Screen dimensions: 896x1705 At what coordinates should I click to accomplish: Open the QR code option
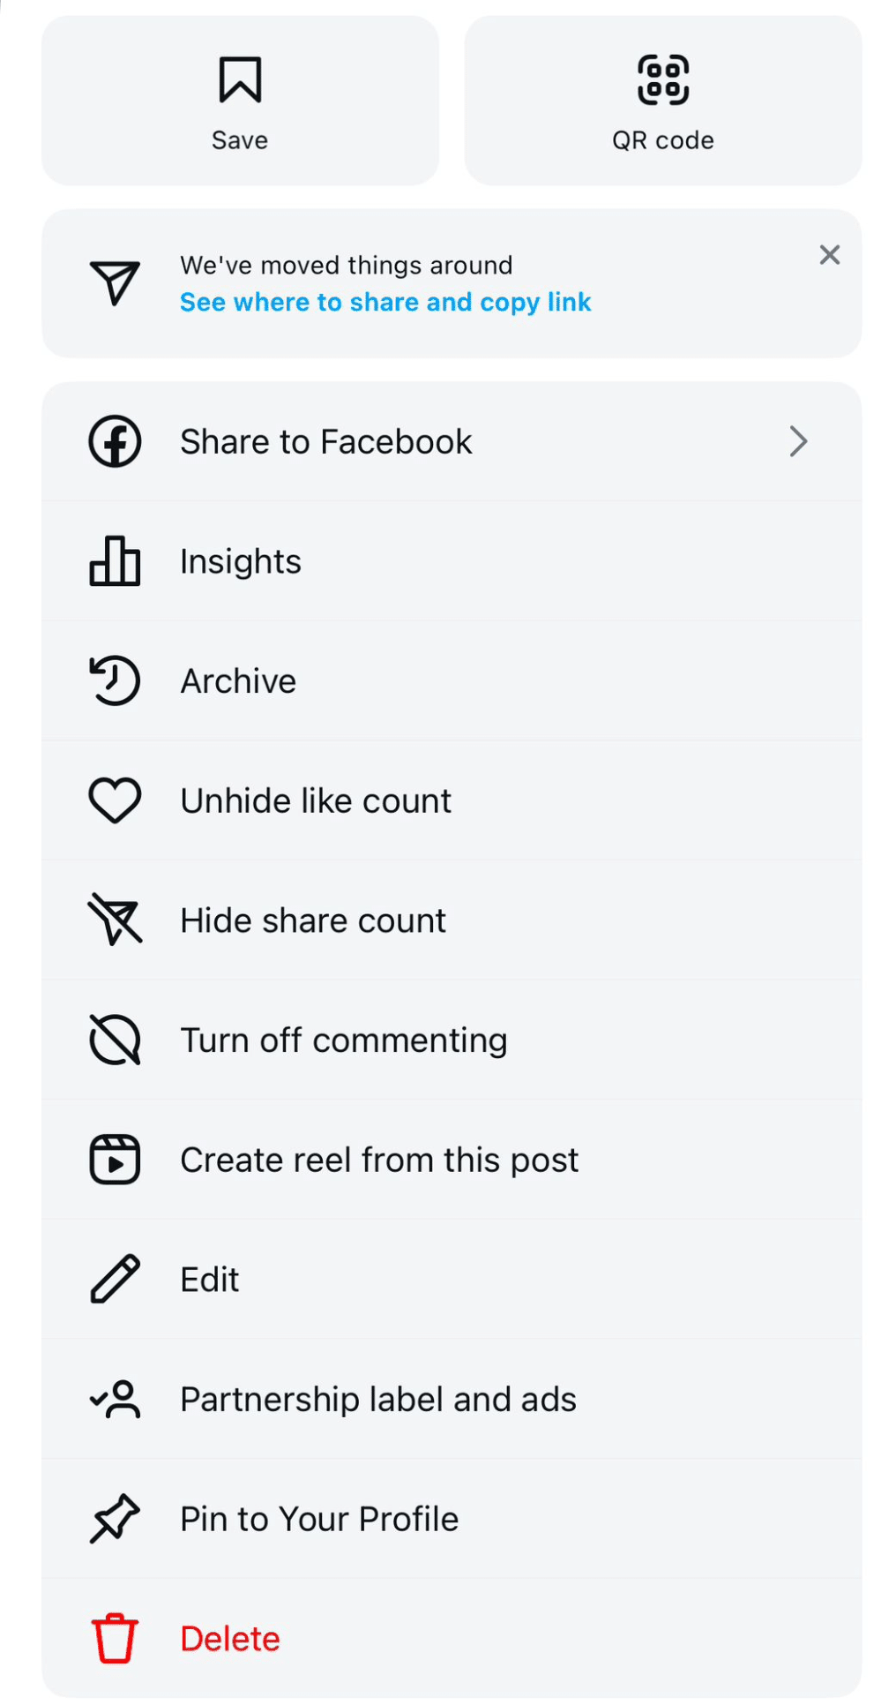coord(662,79)
